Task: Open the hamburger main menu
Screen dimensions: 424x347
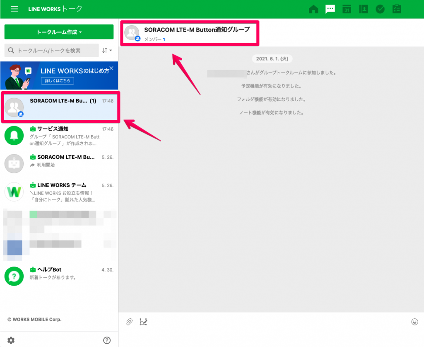Action: [x=14, y=9]
